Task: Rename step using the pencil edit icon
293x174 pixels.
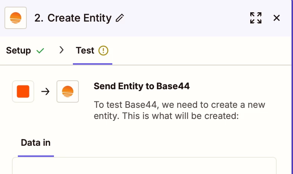Action: click(x=120, y=18)
